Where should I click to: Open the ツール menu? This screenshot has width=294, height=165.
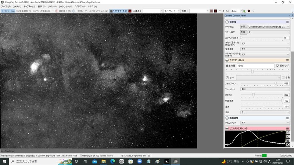coord(52,7)
